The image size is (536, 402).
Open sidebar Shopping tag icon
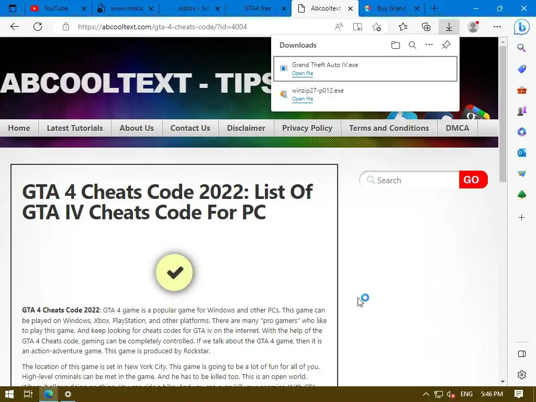click(x=522, y=69)
